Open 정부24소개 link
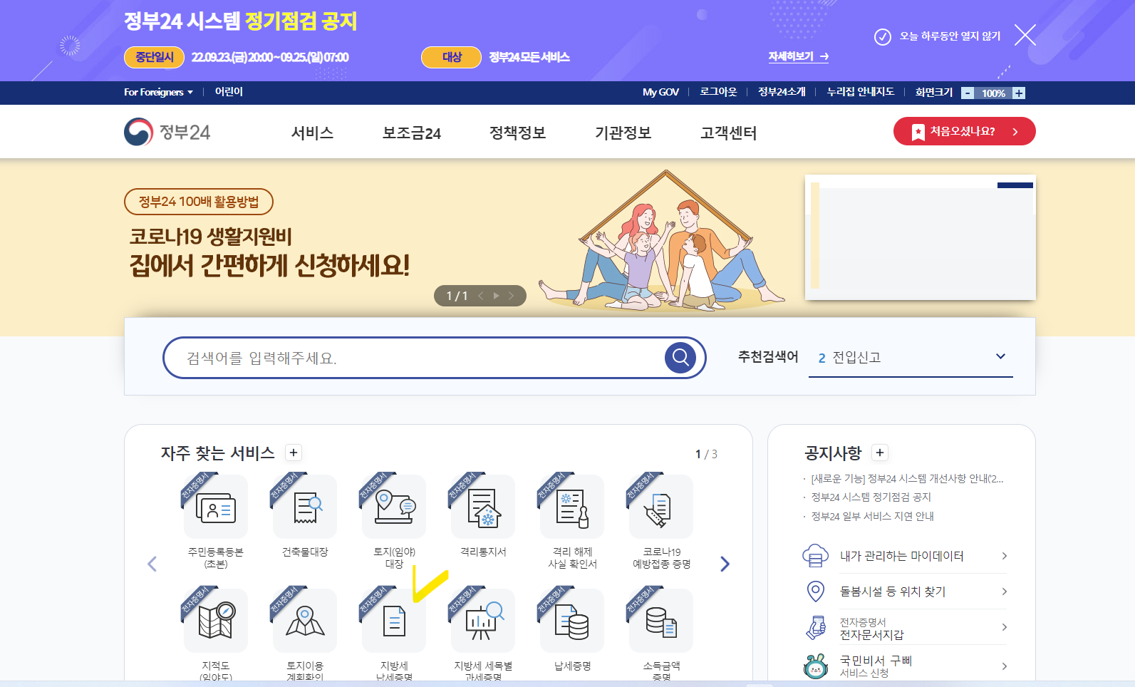The width and height of the screenshot is (1135, 687). (x=782, y=92)
